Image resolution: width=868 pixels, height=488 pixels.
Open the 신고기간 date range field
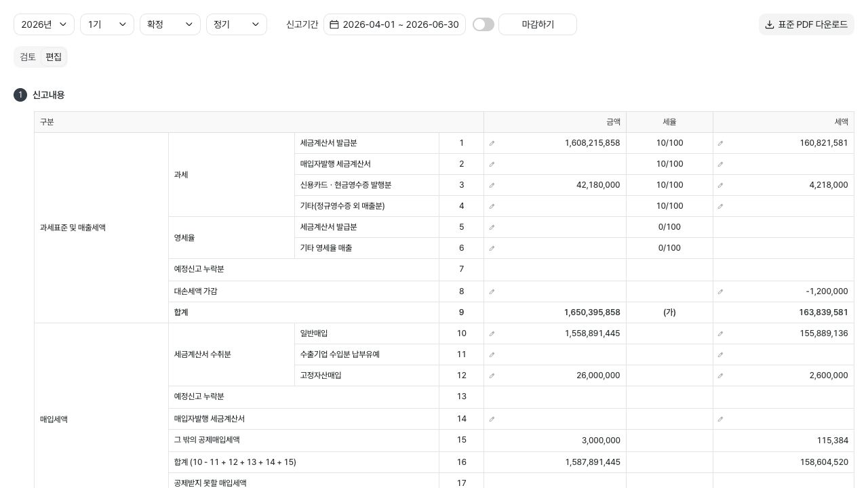tap(395, 24)
